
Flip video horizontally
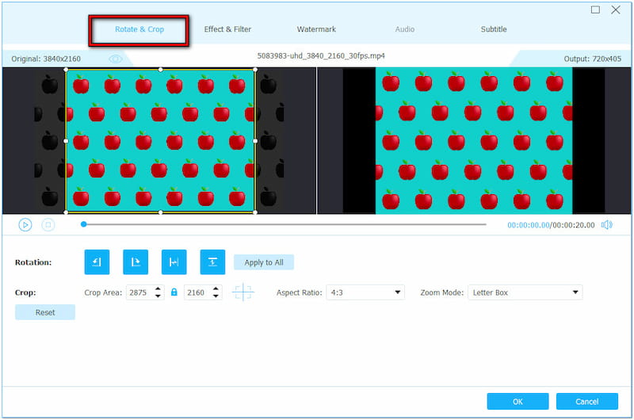[174, 262]
